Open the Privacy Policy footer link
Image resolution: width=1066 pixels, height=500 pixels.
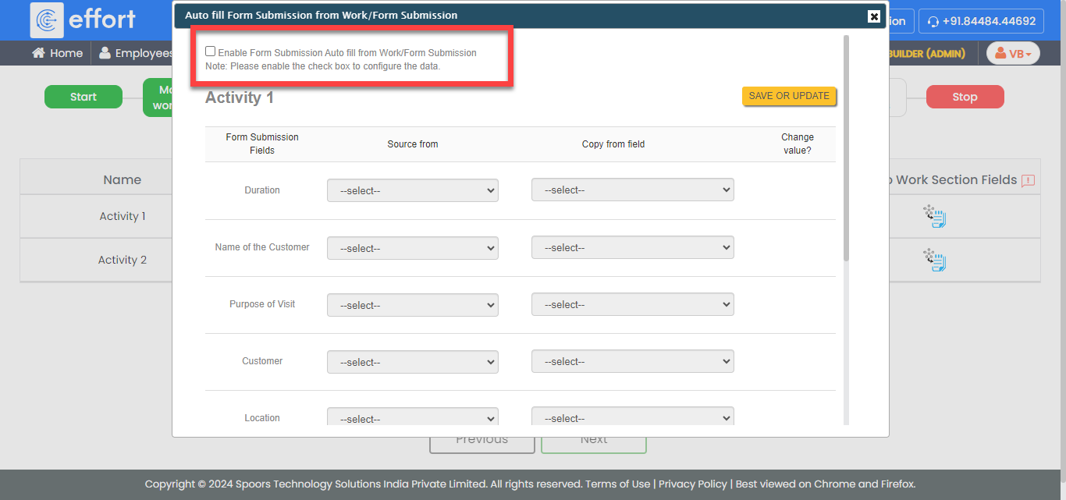pos(692,484)
